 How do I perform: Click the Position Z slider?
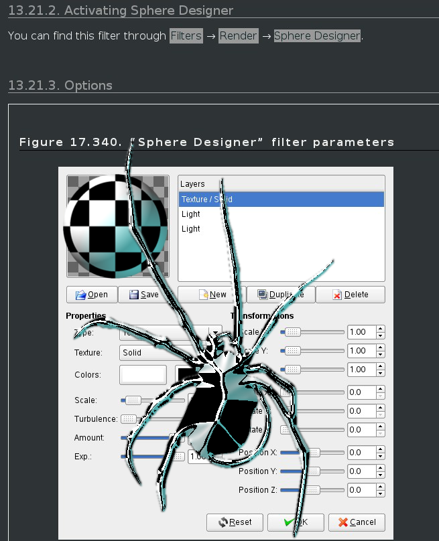pyautogui.click(x=312, y=489)
